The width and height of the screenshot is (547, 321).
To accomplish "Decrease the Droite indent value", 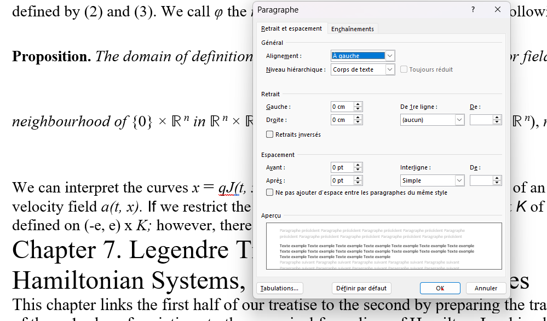I will (358, 122).
